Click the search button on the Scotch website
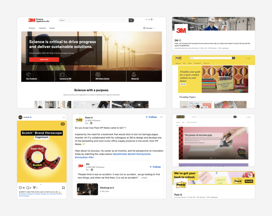 pos(235,117)
